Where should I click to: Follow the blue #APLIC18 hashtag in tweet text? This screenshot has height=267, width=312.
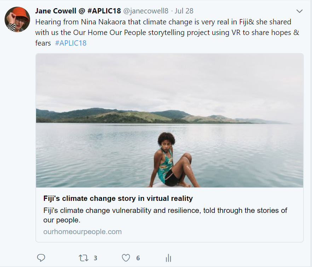click(71, 43)
